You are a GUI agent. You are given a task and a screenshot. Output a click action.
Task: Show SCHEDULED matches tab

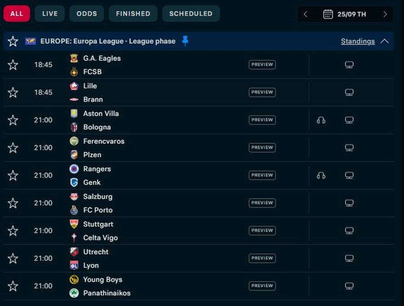click(191, 13)
